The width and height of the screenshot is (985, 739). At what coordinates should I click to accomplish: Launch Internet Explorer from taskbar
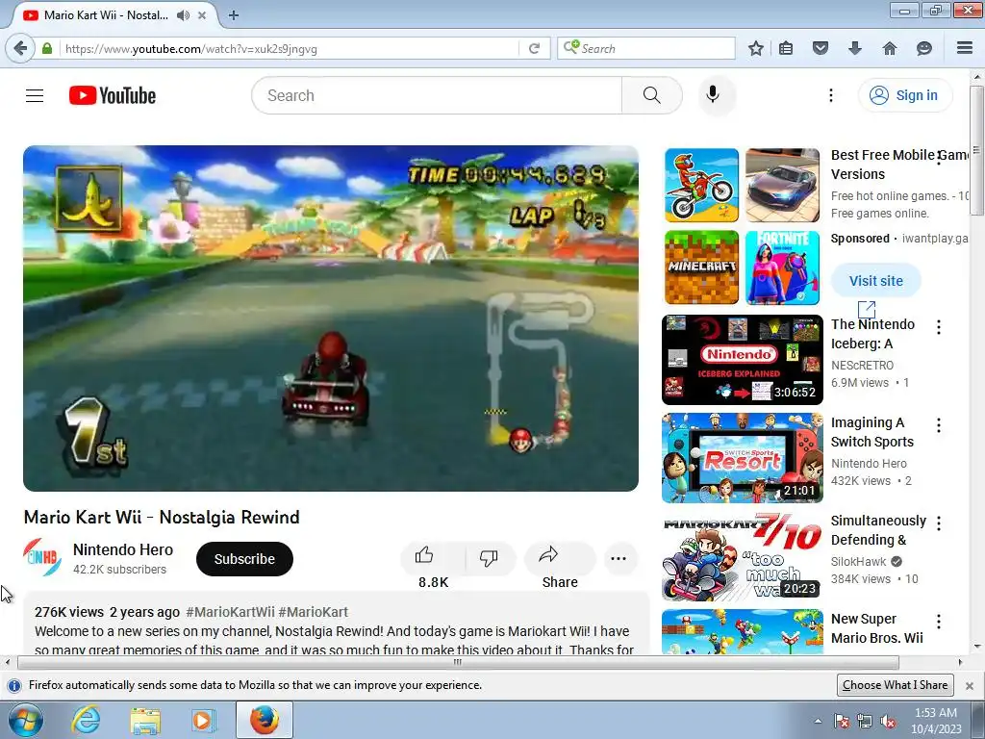(x=86, y=720)
